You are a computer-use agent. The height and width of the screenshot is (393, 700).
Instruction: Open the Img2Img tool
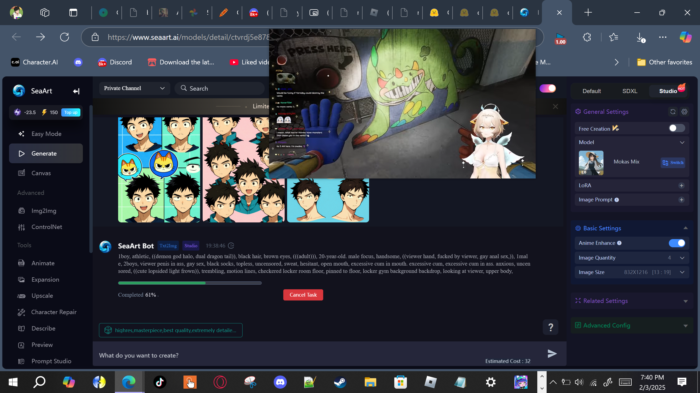coord(46,211)
